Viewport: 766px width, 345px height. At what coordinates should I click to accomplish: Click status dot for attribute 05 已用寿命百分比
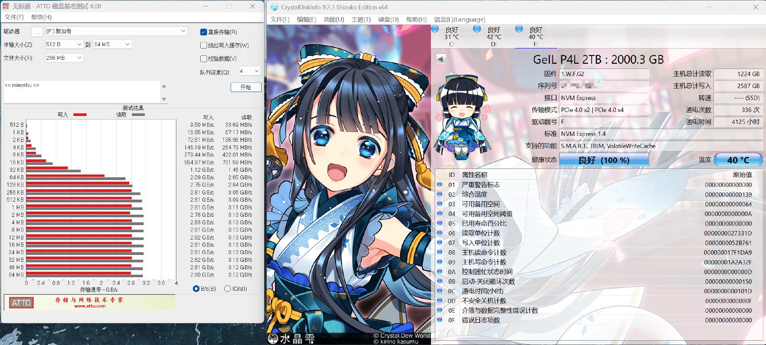(440, 223)
